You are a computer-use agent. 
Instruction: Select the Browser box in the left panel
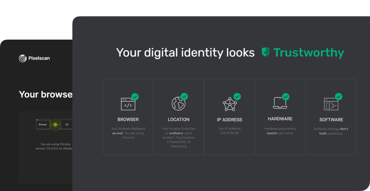pos(43,124)
